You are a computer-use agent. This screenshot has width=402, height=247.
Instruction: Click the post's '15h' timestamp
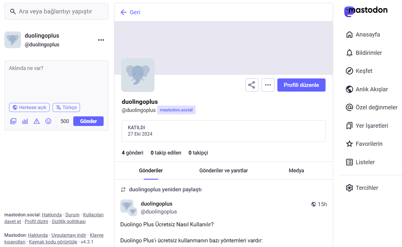pyautogui.click(x=322, y=204)
